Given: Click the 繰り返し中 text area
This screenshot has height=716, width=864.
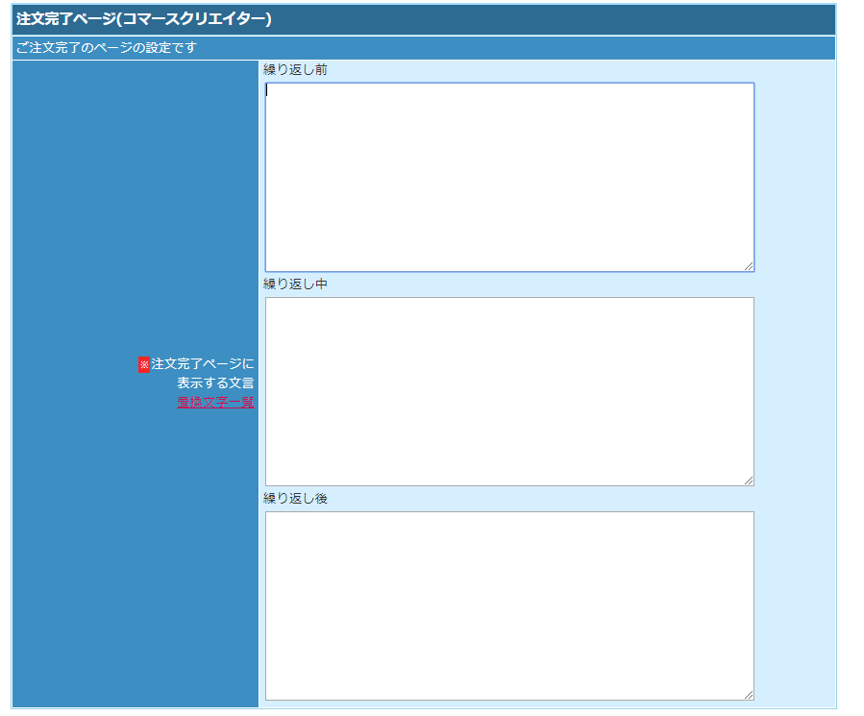Looking at the screenshot, I should tap(509, 391).
